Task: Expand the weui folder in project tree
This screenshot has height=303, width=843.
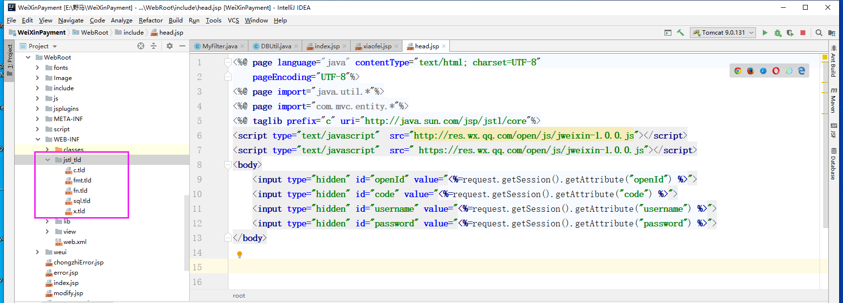Action: (38, 252)
